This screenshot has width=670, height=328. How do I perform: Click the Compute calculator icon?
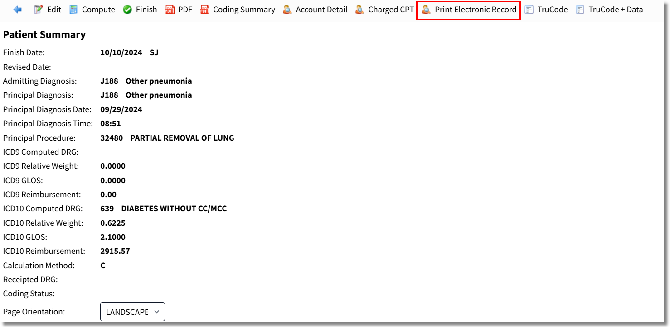click(73, 10)
